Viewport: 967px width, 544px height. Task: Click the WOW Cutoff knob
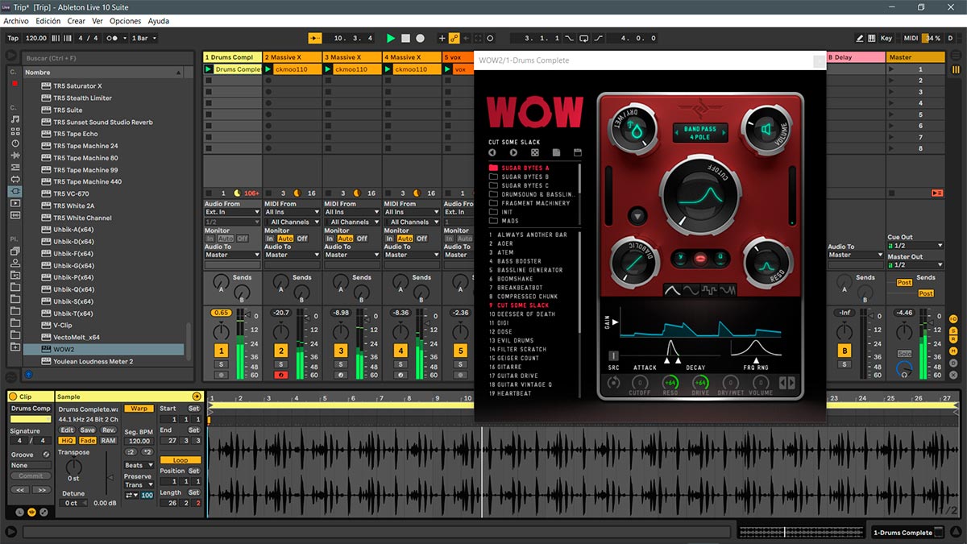pos(699,196)
